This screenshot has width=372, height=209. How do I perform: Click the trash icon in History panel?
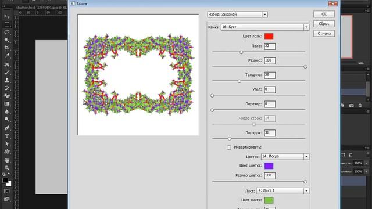(x=360, y=106)
